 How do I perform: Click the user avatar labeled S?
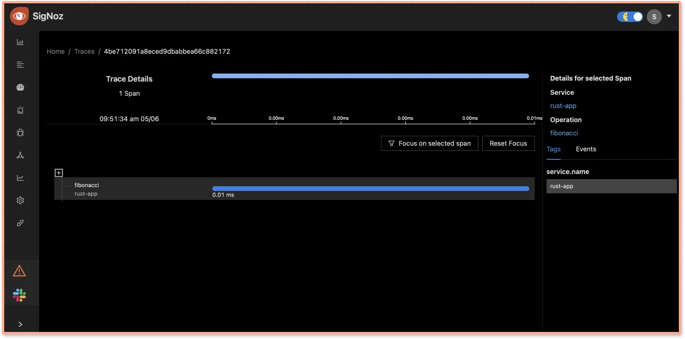click(654, 17)
